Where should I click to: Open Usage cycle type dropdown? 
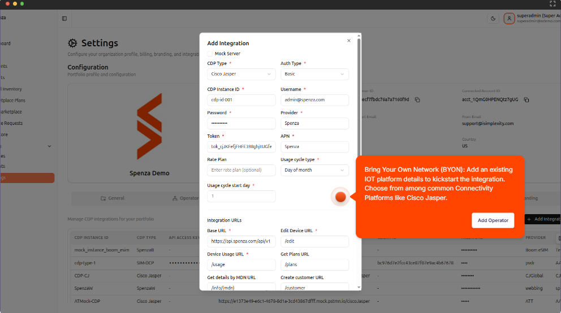(x=314, y=170)
